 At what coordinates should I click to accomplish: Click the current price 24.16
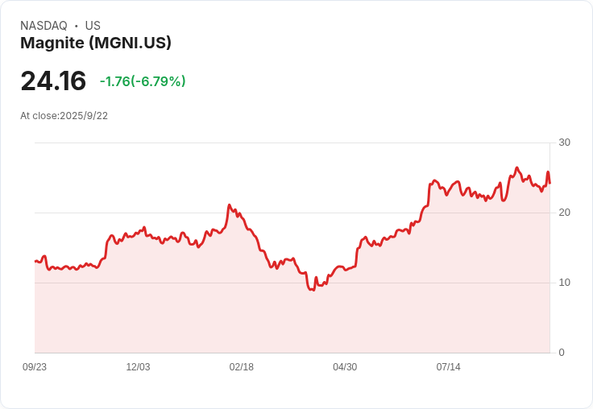pos(53,81)
